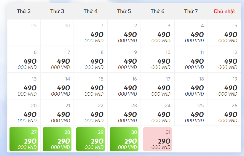Choose day 12 fare cell
Viewport: 244px width, 156px height.
click(x=224, y=59)
